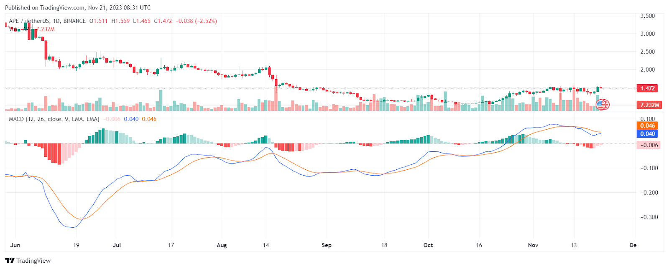Open the US flag economic event icon
This screenshot has height=269, width=669.
pyautogui.click(x=601, y=104)
